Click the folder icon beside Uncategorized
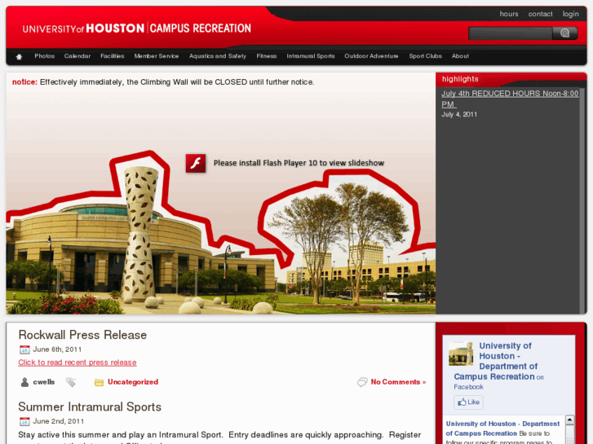Screen dimensions: 593x444 pyautogui.click(x=99, y=382)
